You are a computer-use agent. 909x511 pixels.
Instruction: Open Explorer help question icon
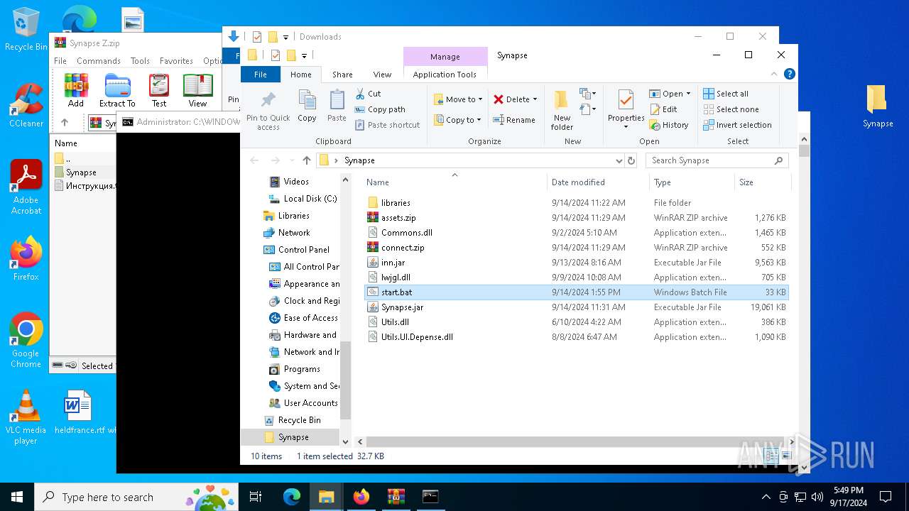(789, 74)
